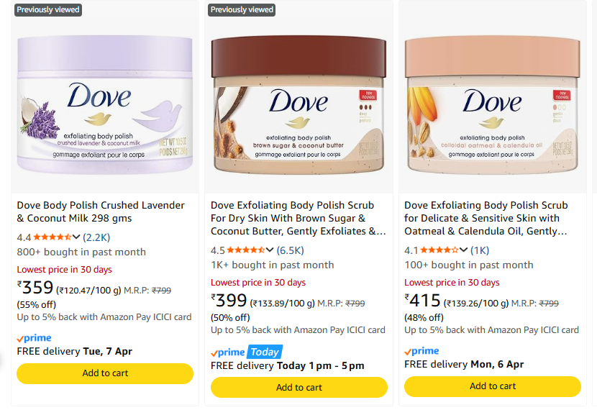Click the star rating on Oatmeal scrub
This screenshot has height=410, width=597.
439,250
